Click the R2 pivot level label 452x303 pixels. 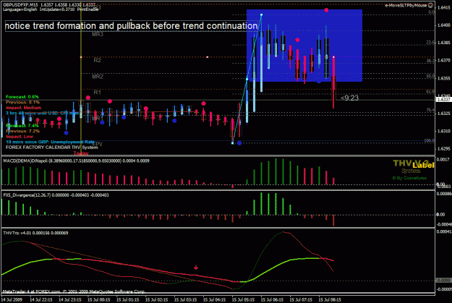coord(97,60)
